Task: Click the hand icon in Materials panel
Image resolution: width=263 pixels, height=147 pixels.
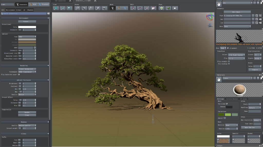Action: coord(219,80)
